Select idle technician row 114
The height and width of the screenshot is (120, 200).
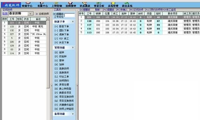point(24,53)
